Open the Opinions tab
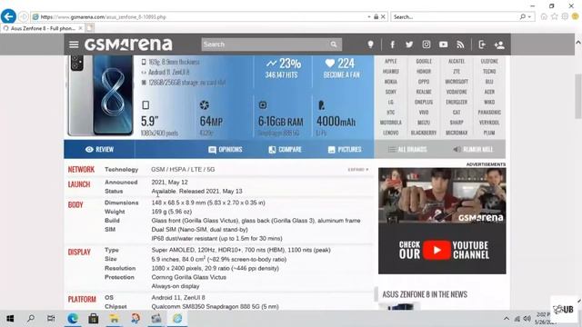The height and width of the screenshot is (327, 582). click(x=226, y=149)
